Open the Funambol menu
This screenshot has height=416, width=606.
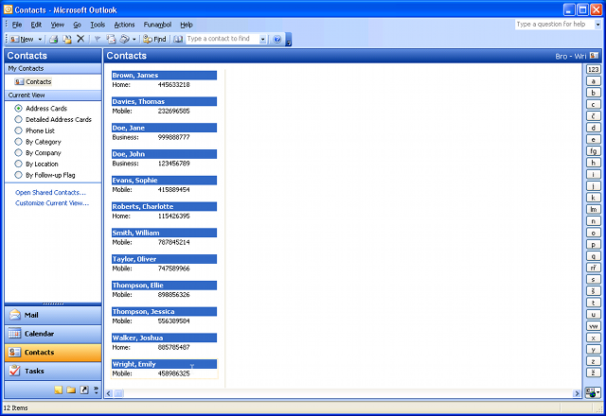point(158,25)
